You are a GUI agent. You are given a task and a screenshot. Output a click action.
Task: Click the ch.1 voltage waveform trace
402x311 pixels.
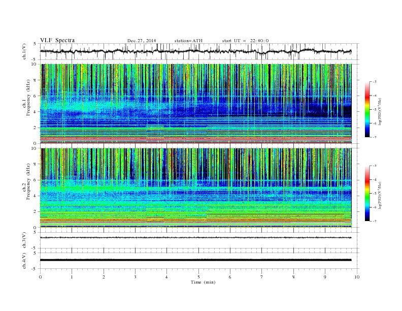click(x=195, y=51)
